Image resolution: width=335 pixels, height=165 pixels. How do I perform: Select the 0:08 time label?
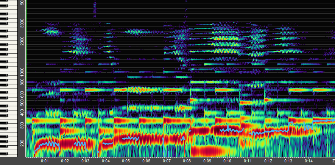[x=187, y=161]
